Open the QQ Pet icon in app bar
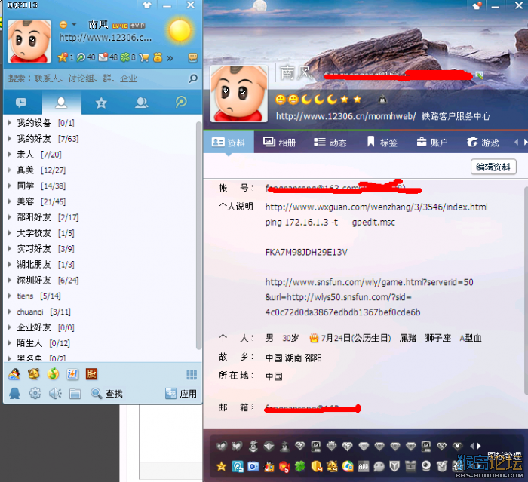The width and height of the screenshot is (528, 482). coord(34,374)
